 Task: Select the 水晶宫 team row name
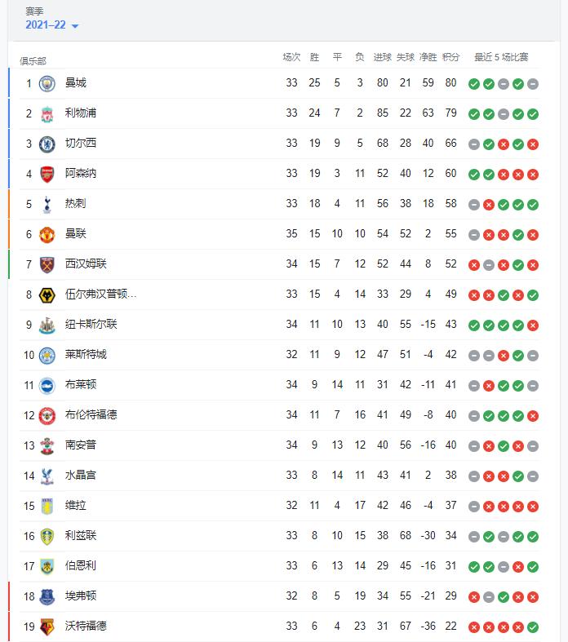pos(81,475)
